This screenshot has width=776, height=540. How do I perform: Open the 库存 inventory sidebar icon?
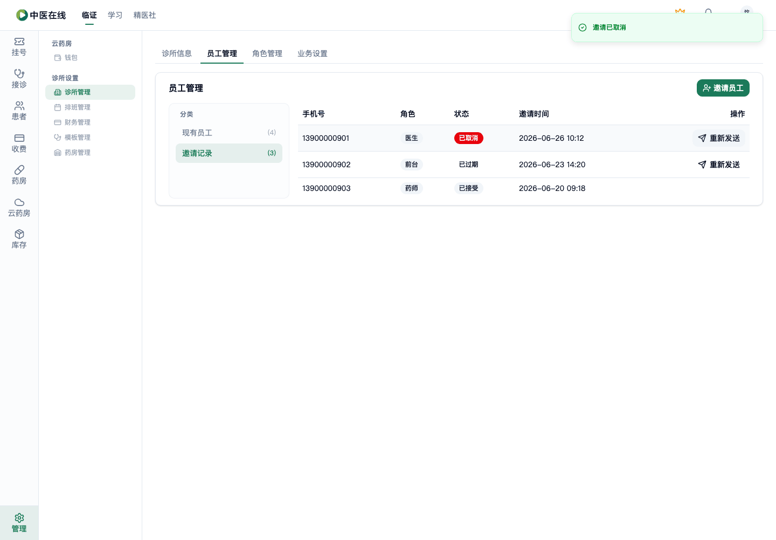click(19, 240)
